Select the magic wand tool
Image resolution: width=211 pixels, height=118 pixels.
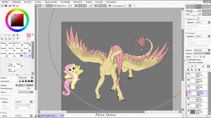[10, 35]
